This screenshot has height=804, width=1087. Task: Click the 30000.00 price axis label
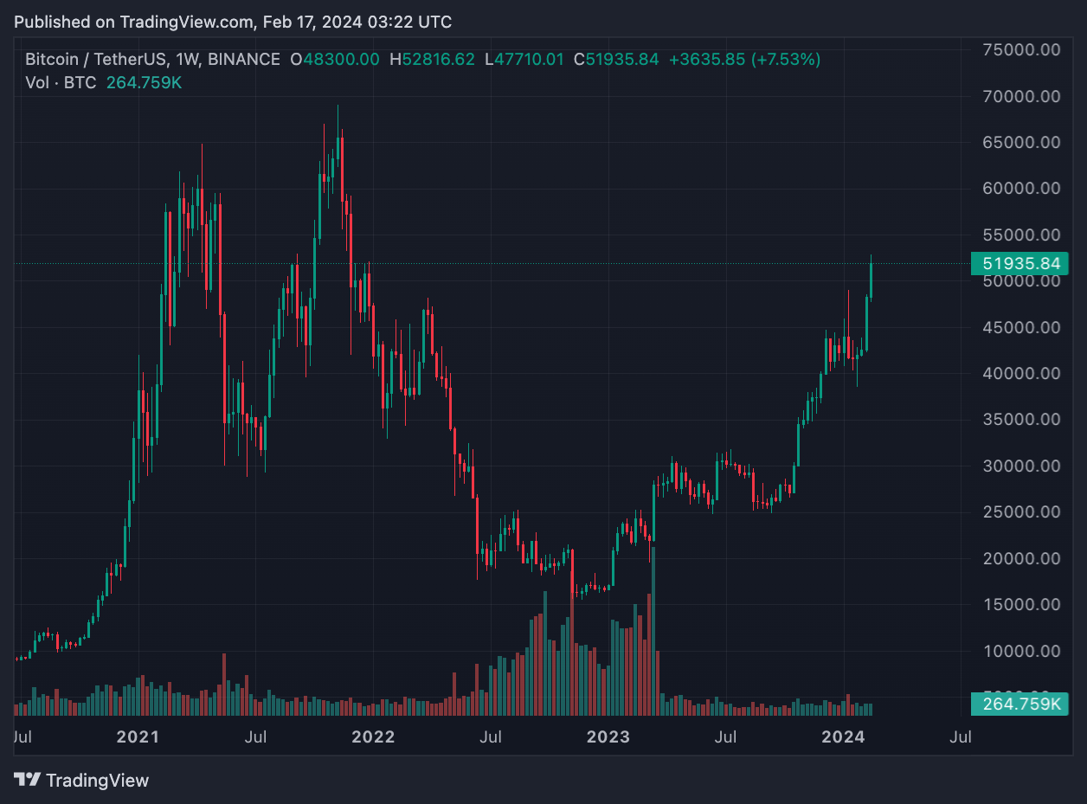tap(1021, 466)
